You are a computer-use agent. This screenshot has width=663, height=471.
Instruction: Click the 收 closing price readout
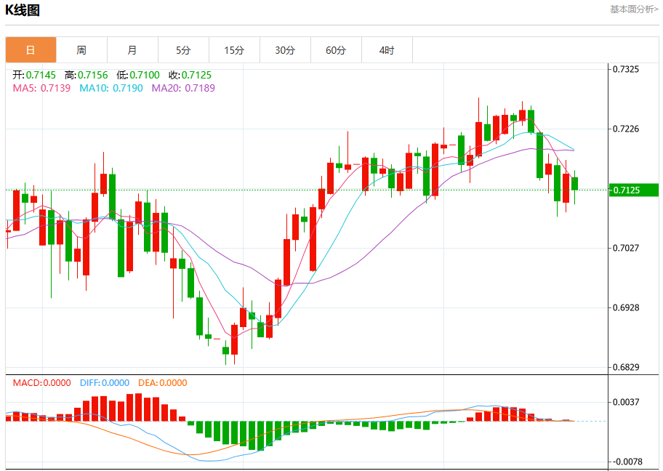[190, 76]
